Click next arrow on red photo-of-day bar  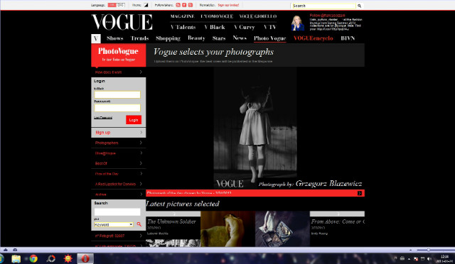pyautogui.click(x=360, y=193)
